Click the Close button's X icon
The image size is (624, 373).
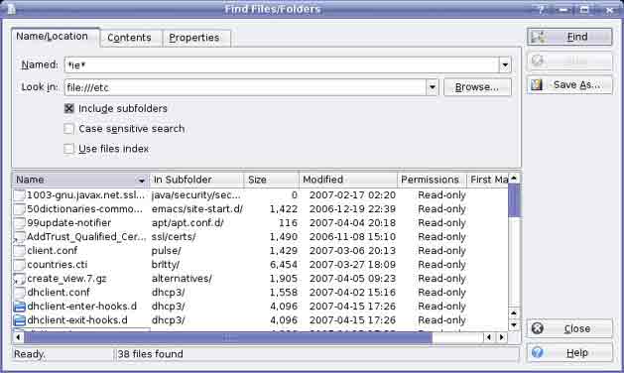(538, 328)
